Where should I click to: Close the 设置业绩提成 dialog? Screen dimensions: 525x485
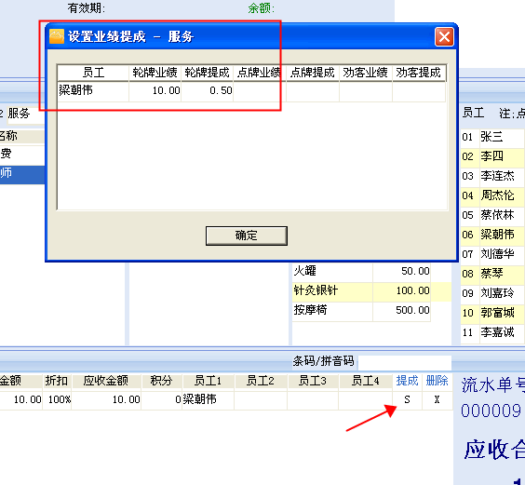pyautogui.click(x=444, y=36)
